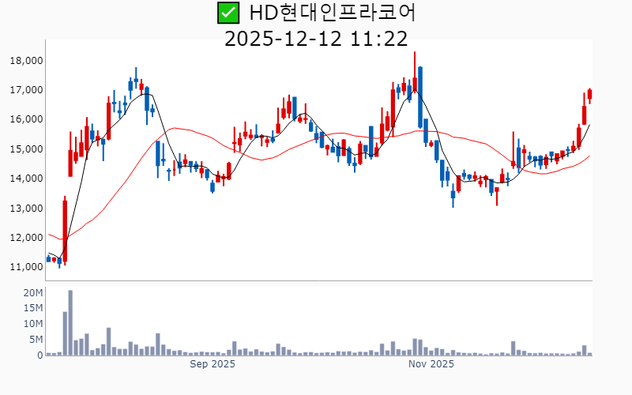Viewport: 632px width, 395px height.
Task: Select the 2025-12-12 11:22 timestamp text
Action: 316,38
